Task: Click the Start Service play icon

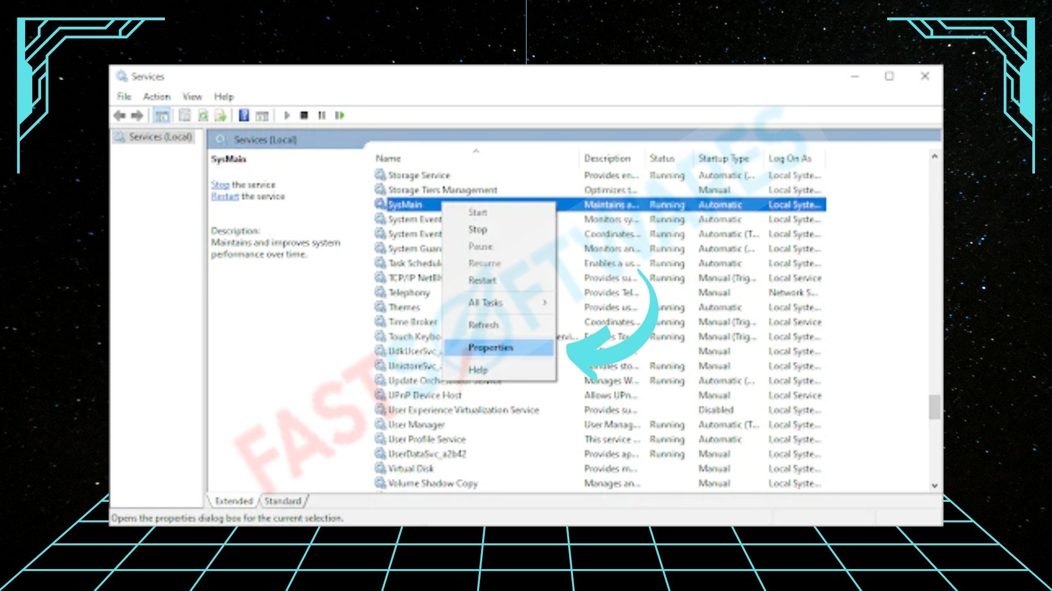Action: point(287,115)
